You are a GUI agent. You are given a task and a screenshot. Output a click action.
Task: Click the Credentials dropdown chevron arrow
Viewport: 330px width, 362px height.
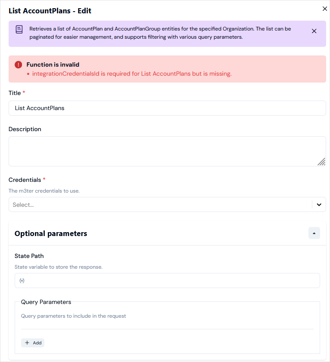pyautogui.click(x=319, y=205)
